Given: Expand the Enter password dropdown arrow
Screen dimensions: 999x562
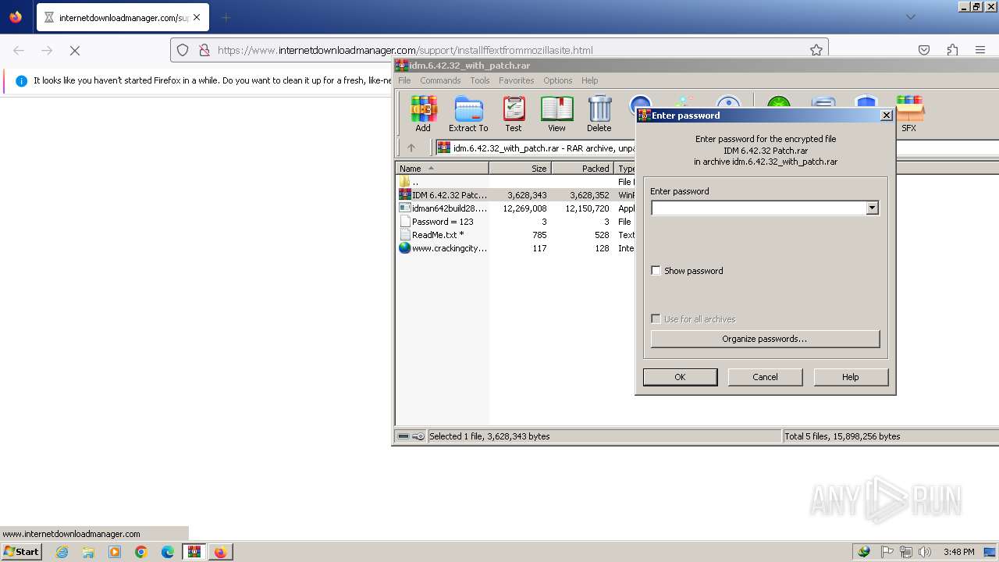Looking at the screenshot, I should coord(873,208).
